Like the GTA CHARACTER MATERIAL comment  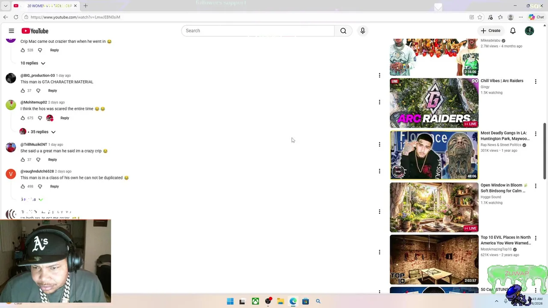click(x=23, y=91)
